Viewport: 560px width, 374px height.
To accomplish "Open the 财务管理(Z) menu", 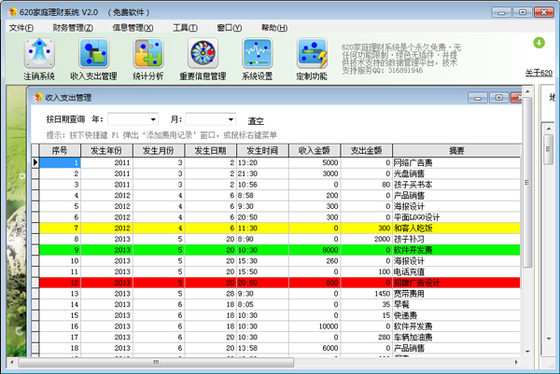I will tap(73, 28).
